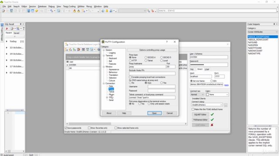279x156 pixels.
Task: Click the PuTTY icon in the dialog title
Action: pyautogui.click(x=103, y=42)
